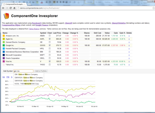Viewport: 155px width, 113px height.
Task: Uncheck the Apple Inc. chart checkbox
Action: [x=50, y=39]
